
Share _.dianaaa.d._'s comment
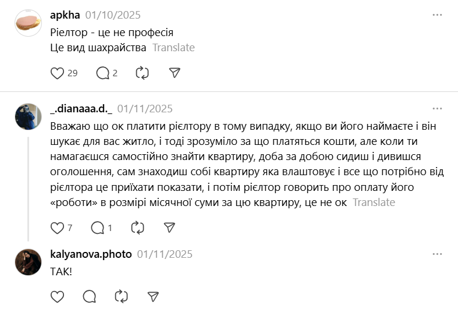coord(169,228)
